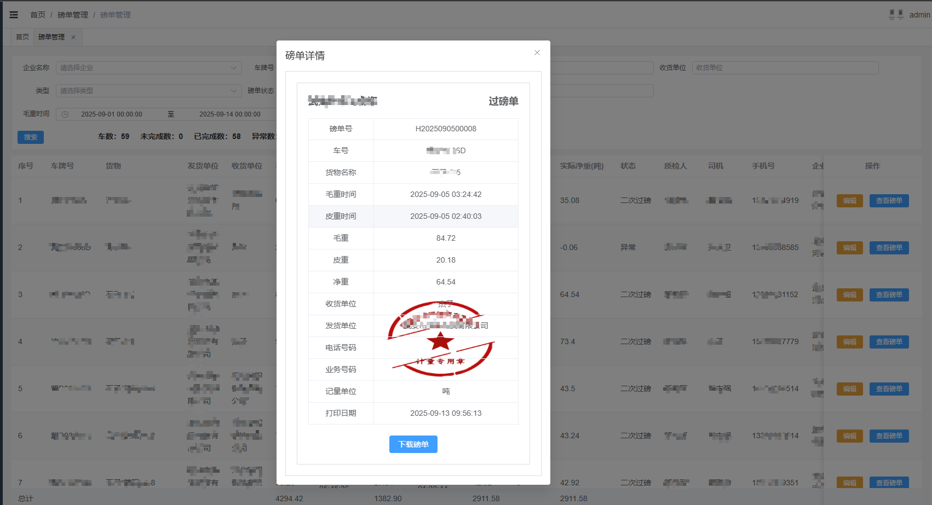Close the 磅单管理 tab with X icon
The image size is (932, 505).
(73, 37)
